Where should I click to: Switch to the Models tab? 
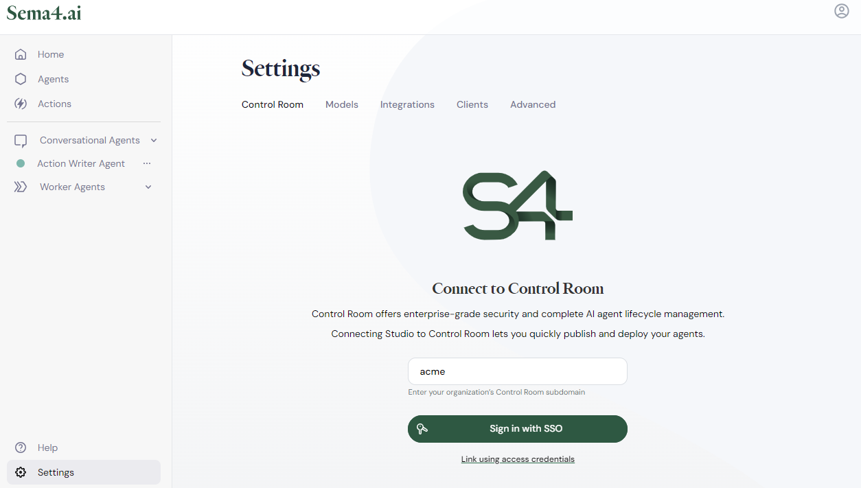342,104
